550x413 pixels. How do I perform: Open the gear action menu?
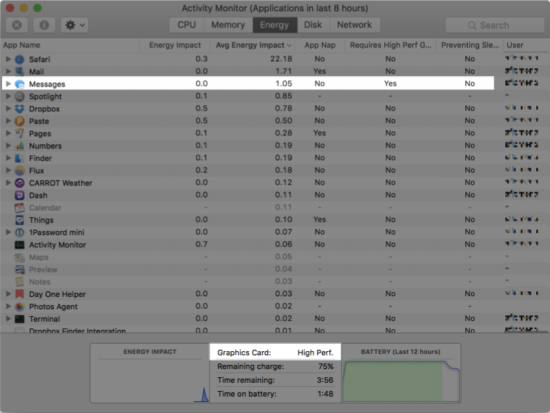click(75, 25)
